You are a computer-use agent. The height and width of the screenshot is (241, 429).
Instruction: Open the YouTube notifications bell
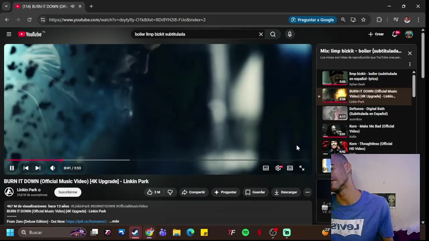coord(395,34)
